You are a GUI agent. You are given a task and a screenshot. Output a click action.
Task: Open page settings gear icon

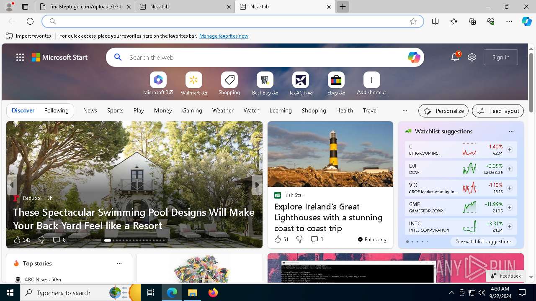[x=472, y=57]
